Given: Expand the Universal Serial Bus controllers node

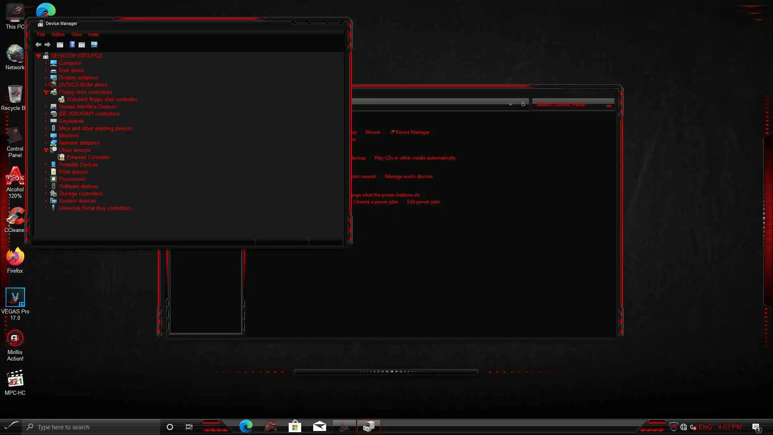Looking at the screenshot, I should pos(46,208).
